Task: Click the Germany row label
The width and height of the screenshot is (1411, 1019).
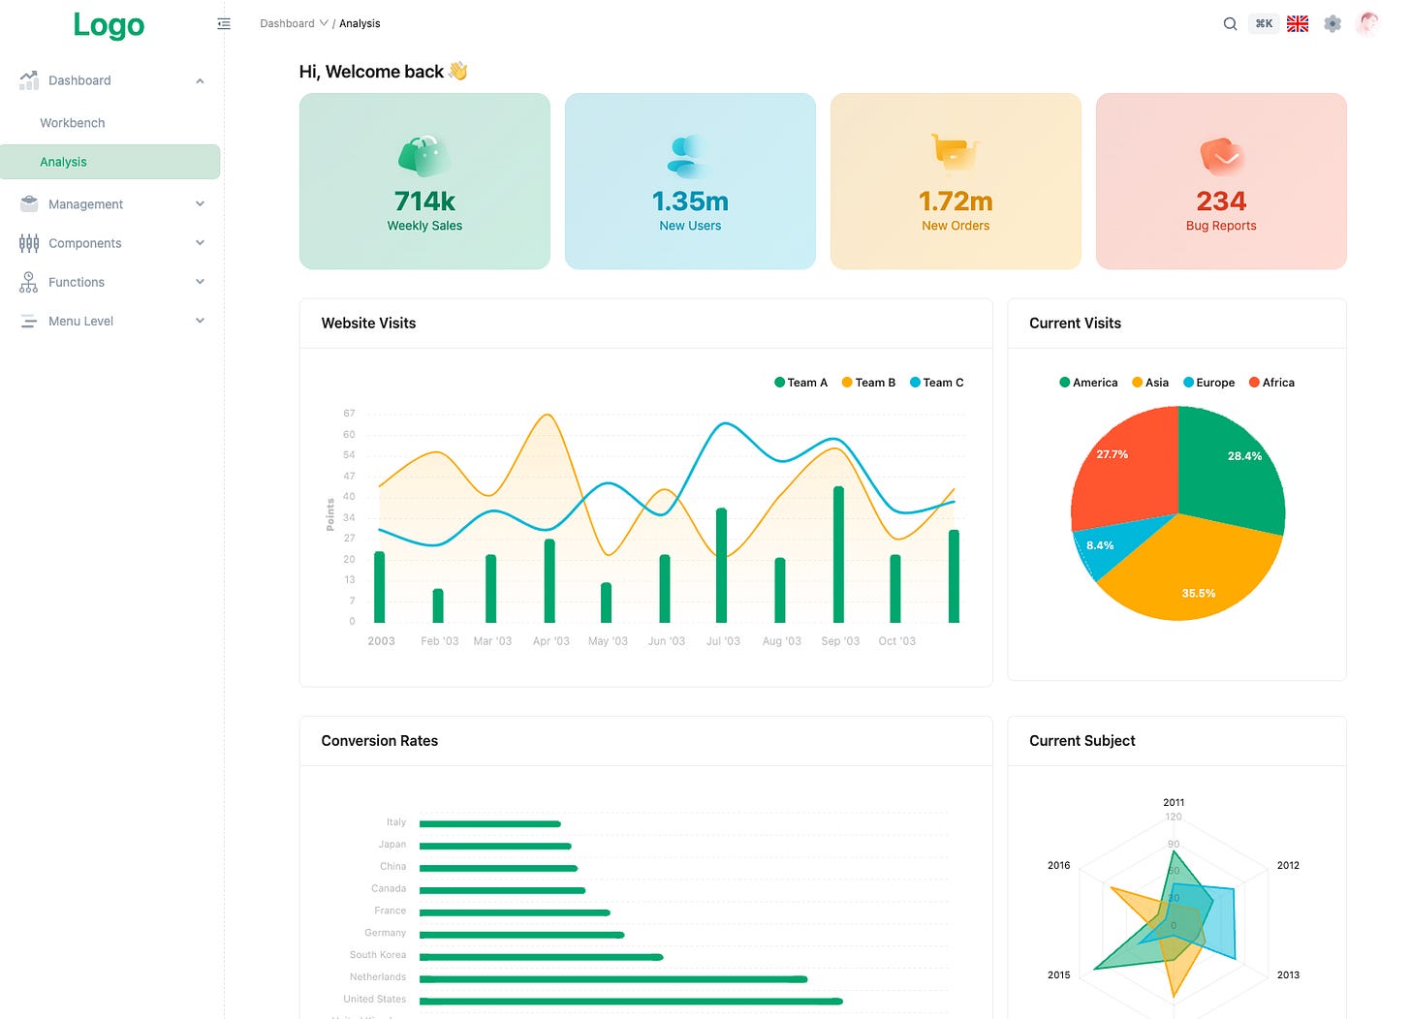Action: (x=385, y=933)
